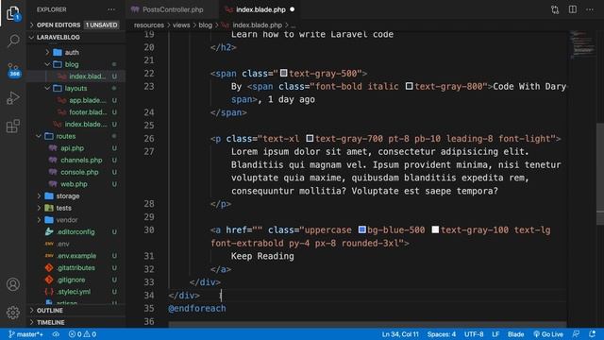Viewport: 604px width, 340px height.
Task: Click the @endforeach directive on line 35
Action: [197, 308]
